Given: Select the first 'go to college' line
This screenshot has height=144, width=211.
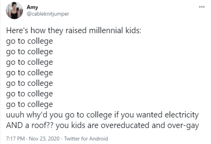Looking at the screenshot, I should click(30, 41).
